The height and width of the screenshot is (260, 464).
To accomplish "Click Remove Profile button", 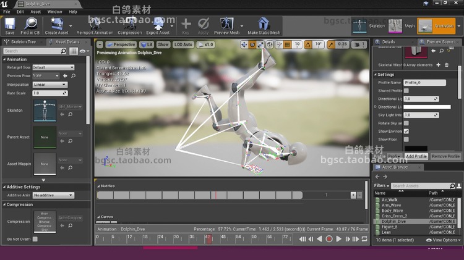I will pyautogui.click(x=445, y=156).
